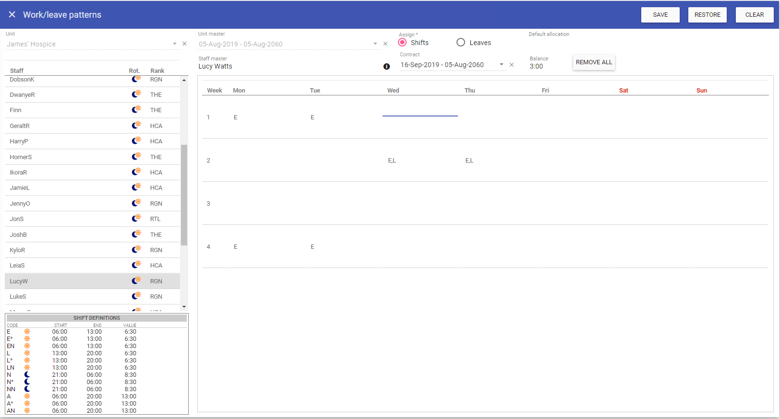Select the Leaves radio button
The image size is (780, 419).
[461, 43]
